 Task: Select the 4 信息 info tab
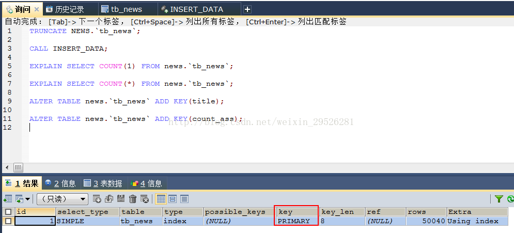point(146,183)
